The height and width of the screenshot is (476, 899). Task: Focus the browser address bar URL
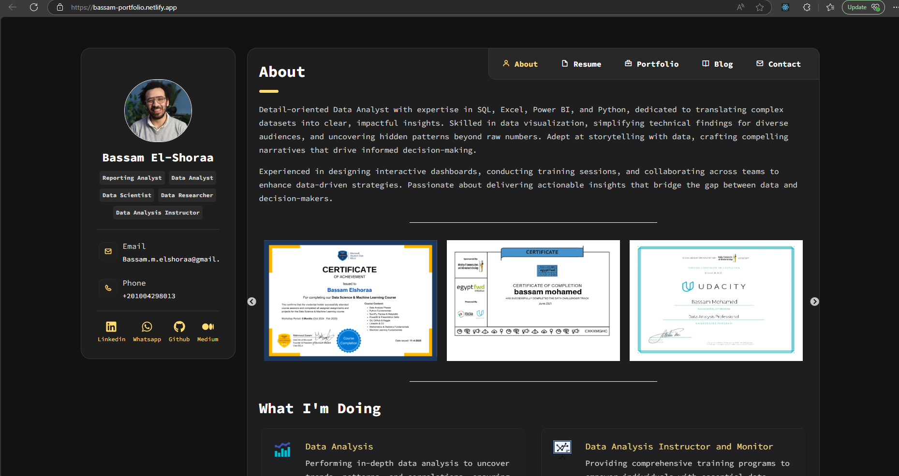124,7
